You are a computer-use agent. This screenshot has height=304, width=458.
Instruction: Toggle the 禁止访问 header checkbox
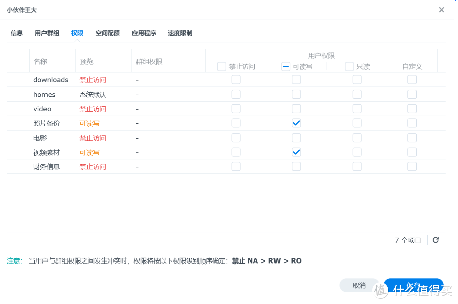click(221, 66)
